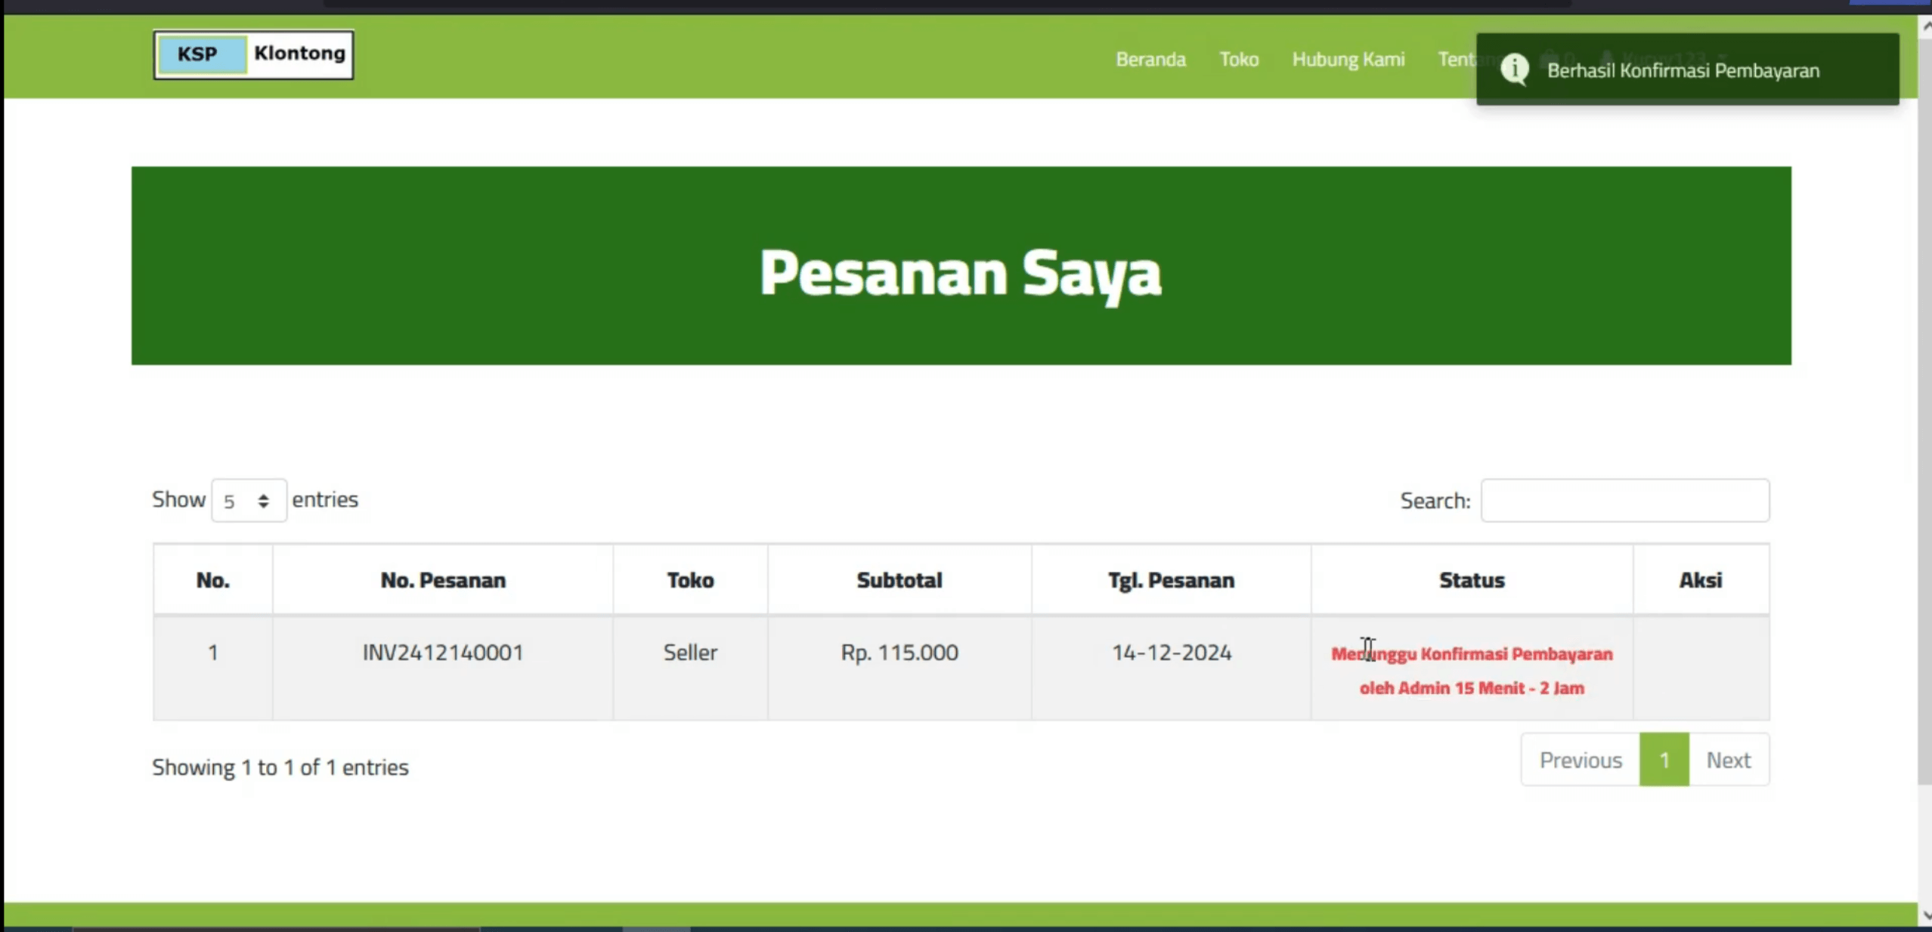Sort by the No. Pesanan column header

point(443,580)
